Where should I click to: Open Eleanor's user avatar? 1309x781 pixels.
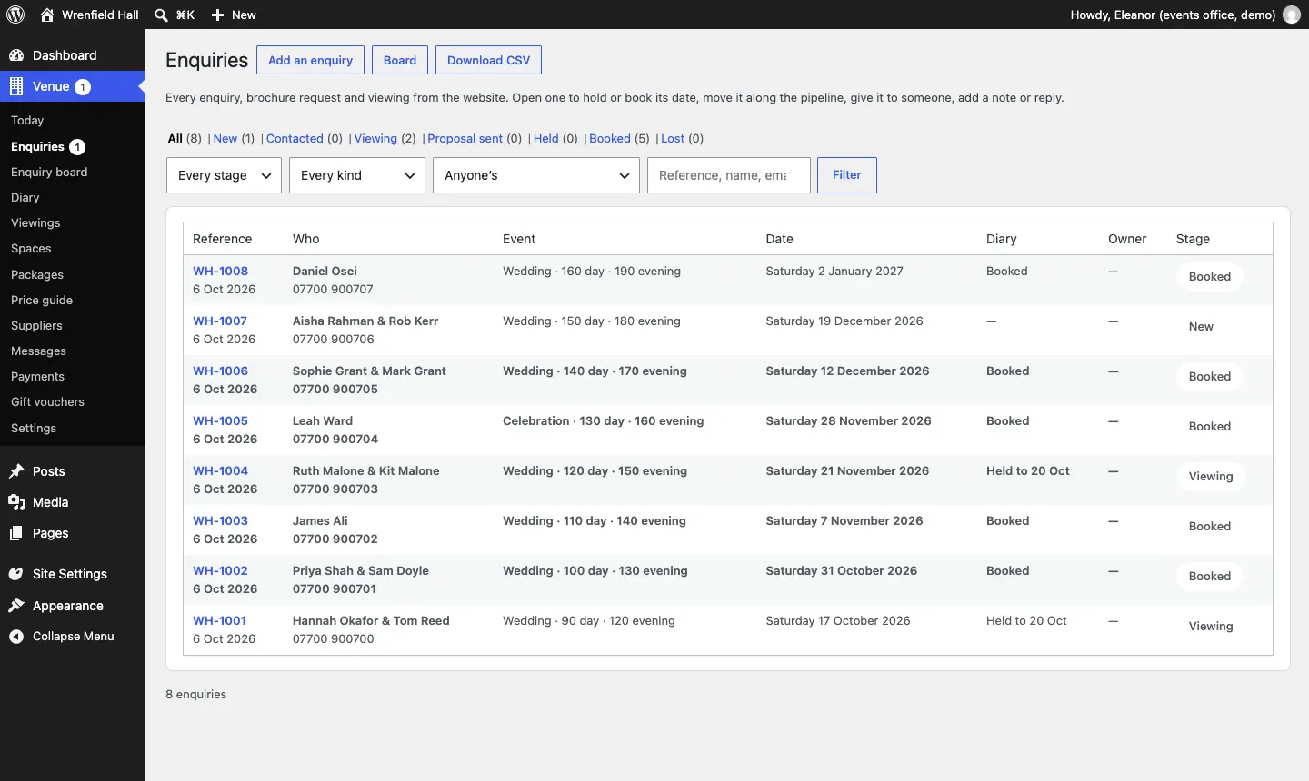pos(1291,15)
